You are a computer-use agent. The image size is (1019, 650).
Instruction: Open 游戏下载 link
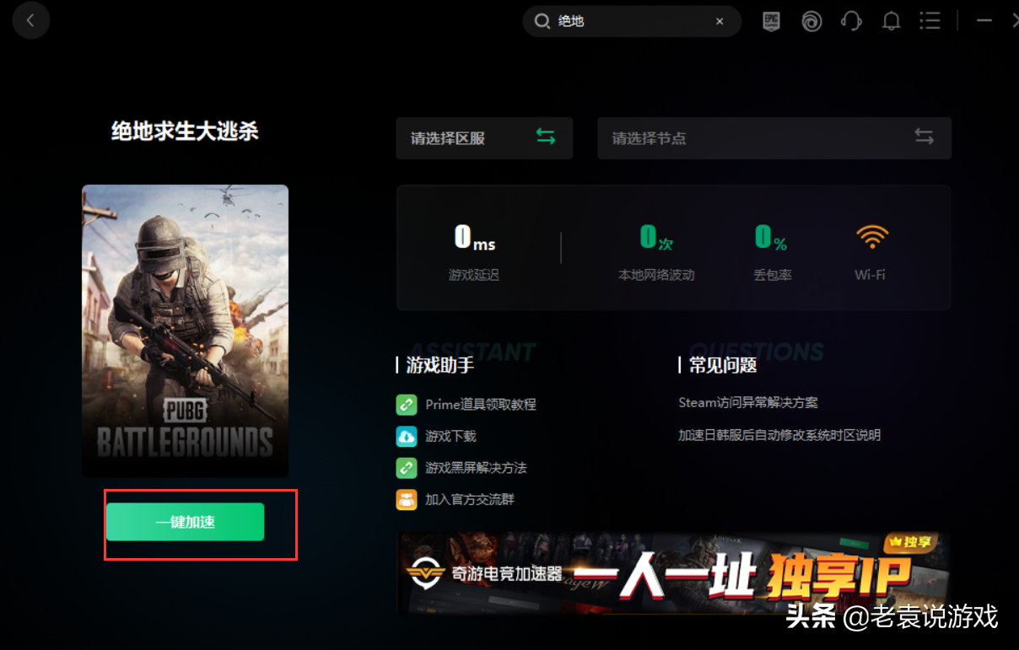click(450, 437)
